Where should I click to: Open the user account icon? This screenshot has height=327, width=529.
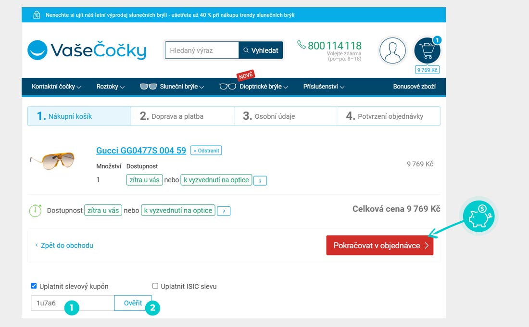pos(392,50)
